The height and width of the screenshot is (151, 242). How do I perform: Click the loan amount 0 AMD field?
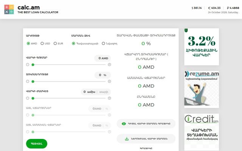click(x=102, y=58)
